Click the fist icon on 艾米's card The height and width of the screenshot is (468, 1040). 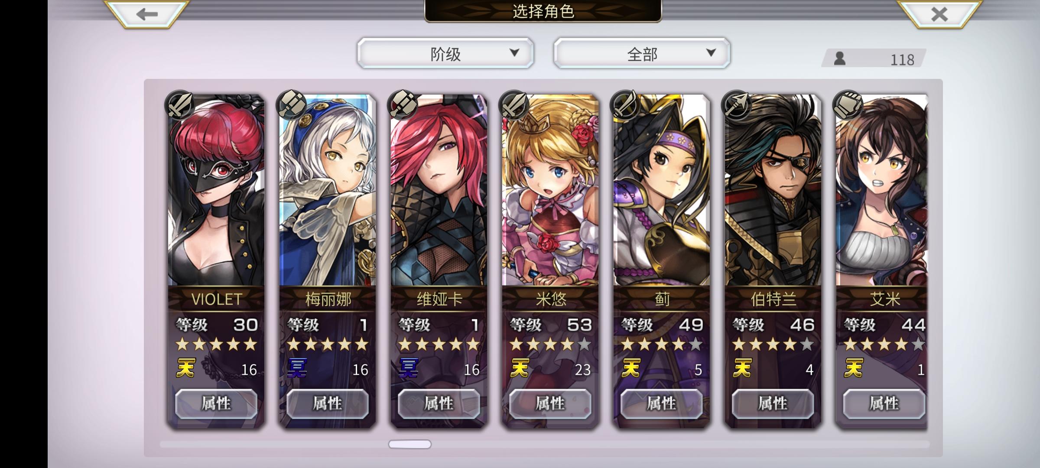848,105
